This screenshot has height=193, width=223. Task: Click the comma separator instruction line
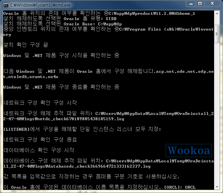[91, 177]
